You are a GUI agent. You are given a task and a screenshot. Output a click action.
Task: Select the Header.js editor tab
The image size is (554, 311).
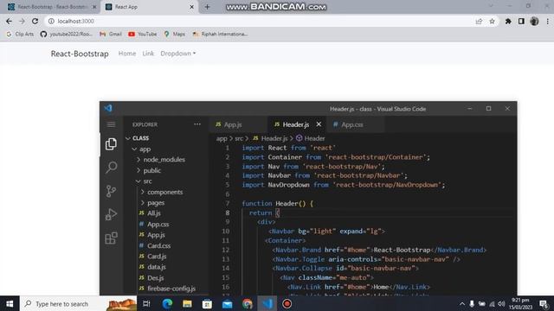[296, 124]
